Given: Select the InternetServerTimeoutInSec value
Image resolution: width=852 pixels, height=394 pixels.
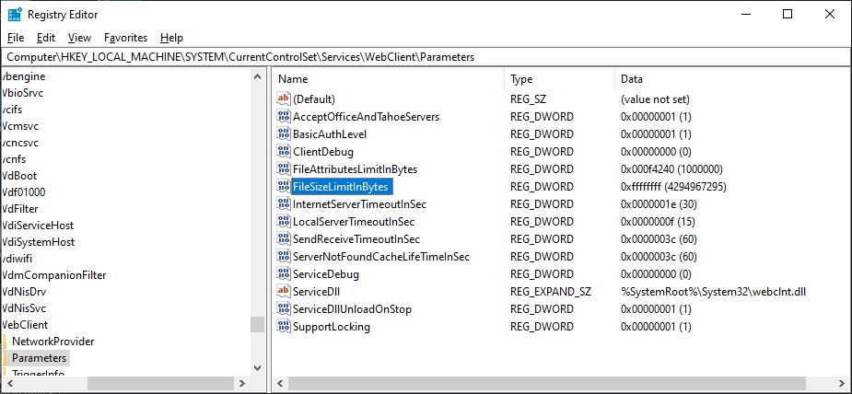Looking at the screenshot, I should pos(359,204).
